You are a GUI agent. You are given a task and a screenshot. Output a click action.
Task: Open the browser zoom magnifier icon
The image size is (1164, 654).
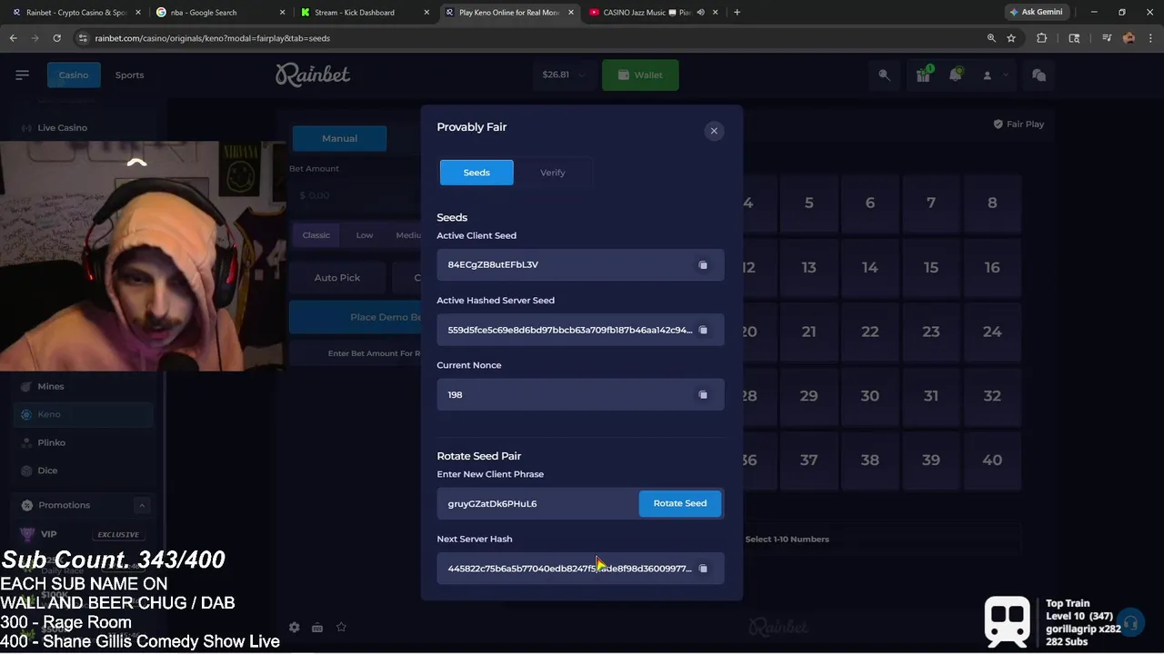(x=991, y=38)
